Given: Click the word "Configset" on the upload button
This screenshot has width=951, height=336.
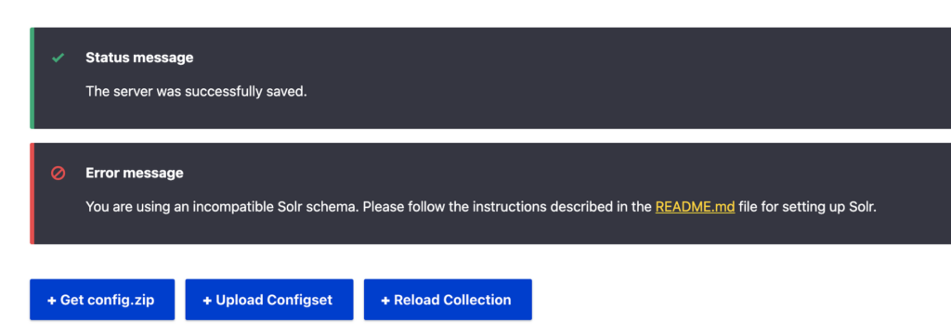Looking at the screenshot, I should (x=300, y=300).
